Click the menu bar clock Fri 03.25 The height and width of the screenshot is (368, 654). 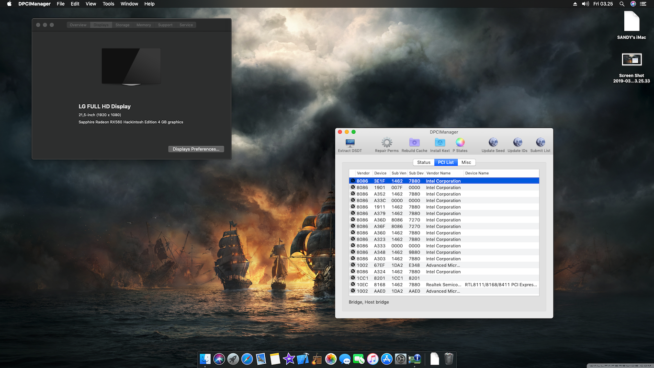coord(603,4)
